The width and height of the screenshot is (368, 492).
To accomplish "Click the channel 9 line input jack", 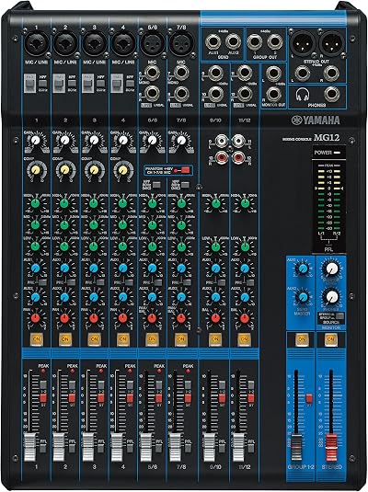I will coord(215,73).
